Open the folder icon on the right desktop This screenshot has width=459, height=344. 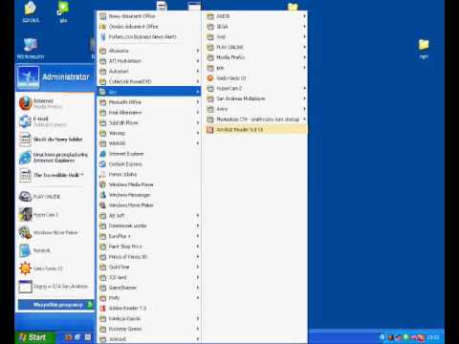click(424, 49)
